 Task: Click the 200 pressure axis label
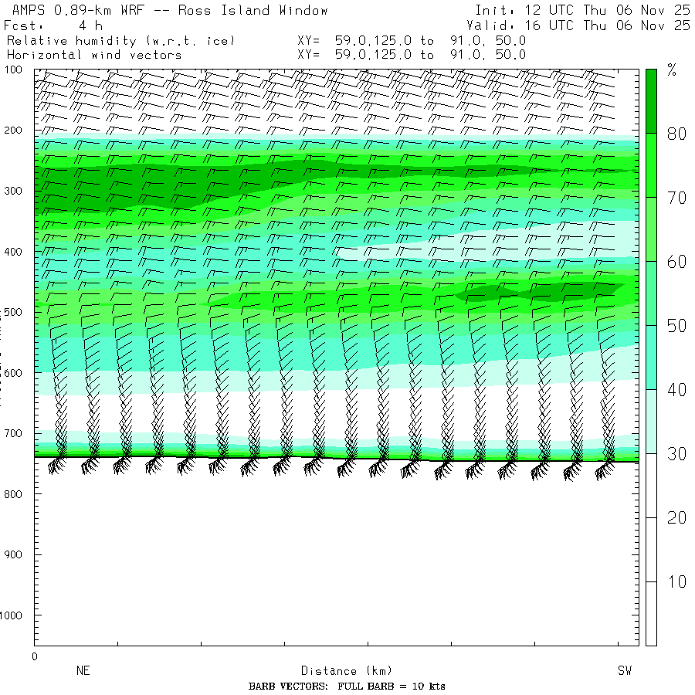tap(13, 131)
